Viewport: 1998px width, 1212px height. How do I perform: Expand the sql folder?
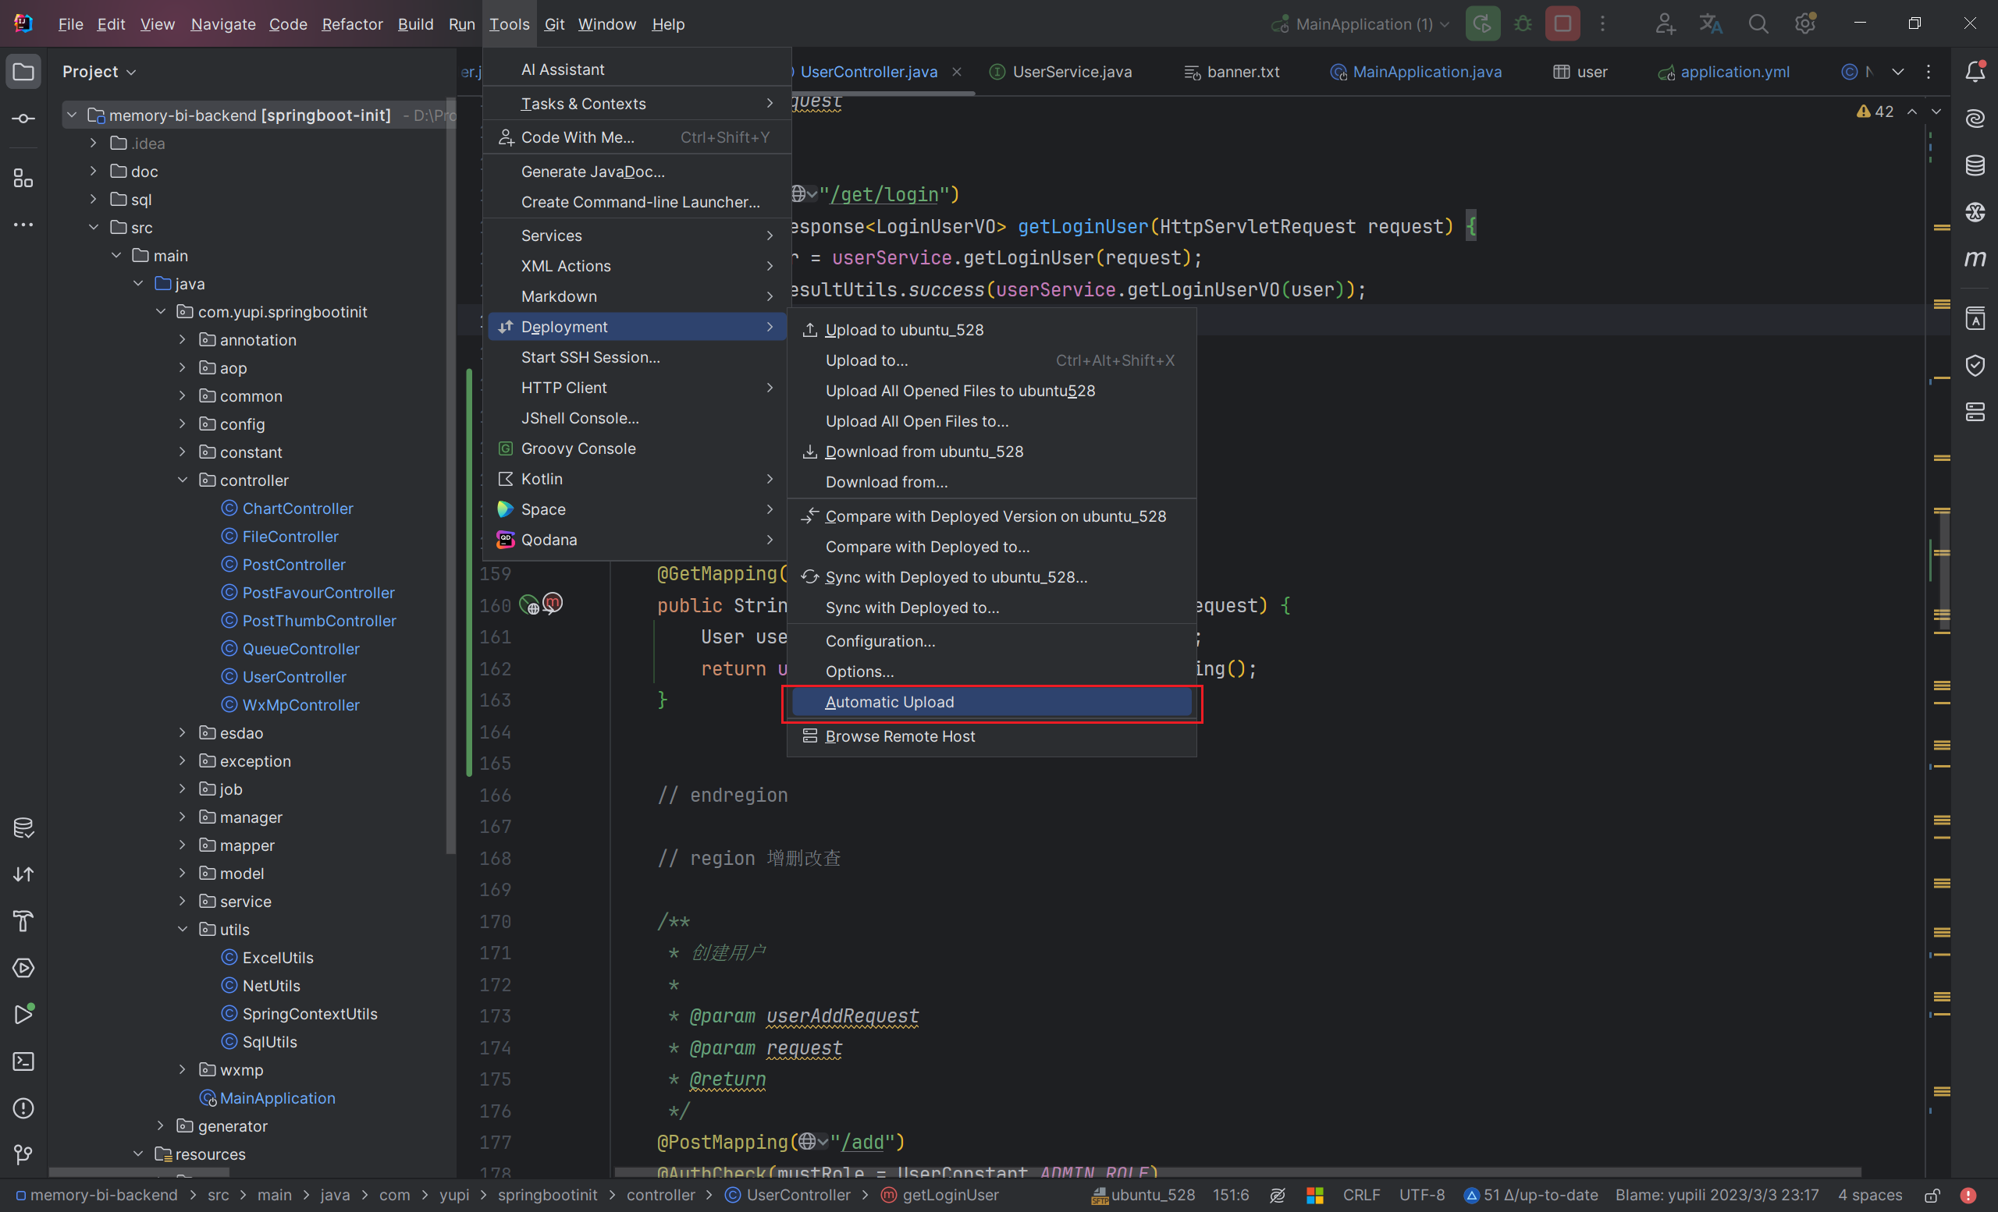(x=93, y=200)
